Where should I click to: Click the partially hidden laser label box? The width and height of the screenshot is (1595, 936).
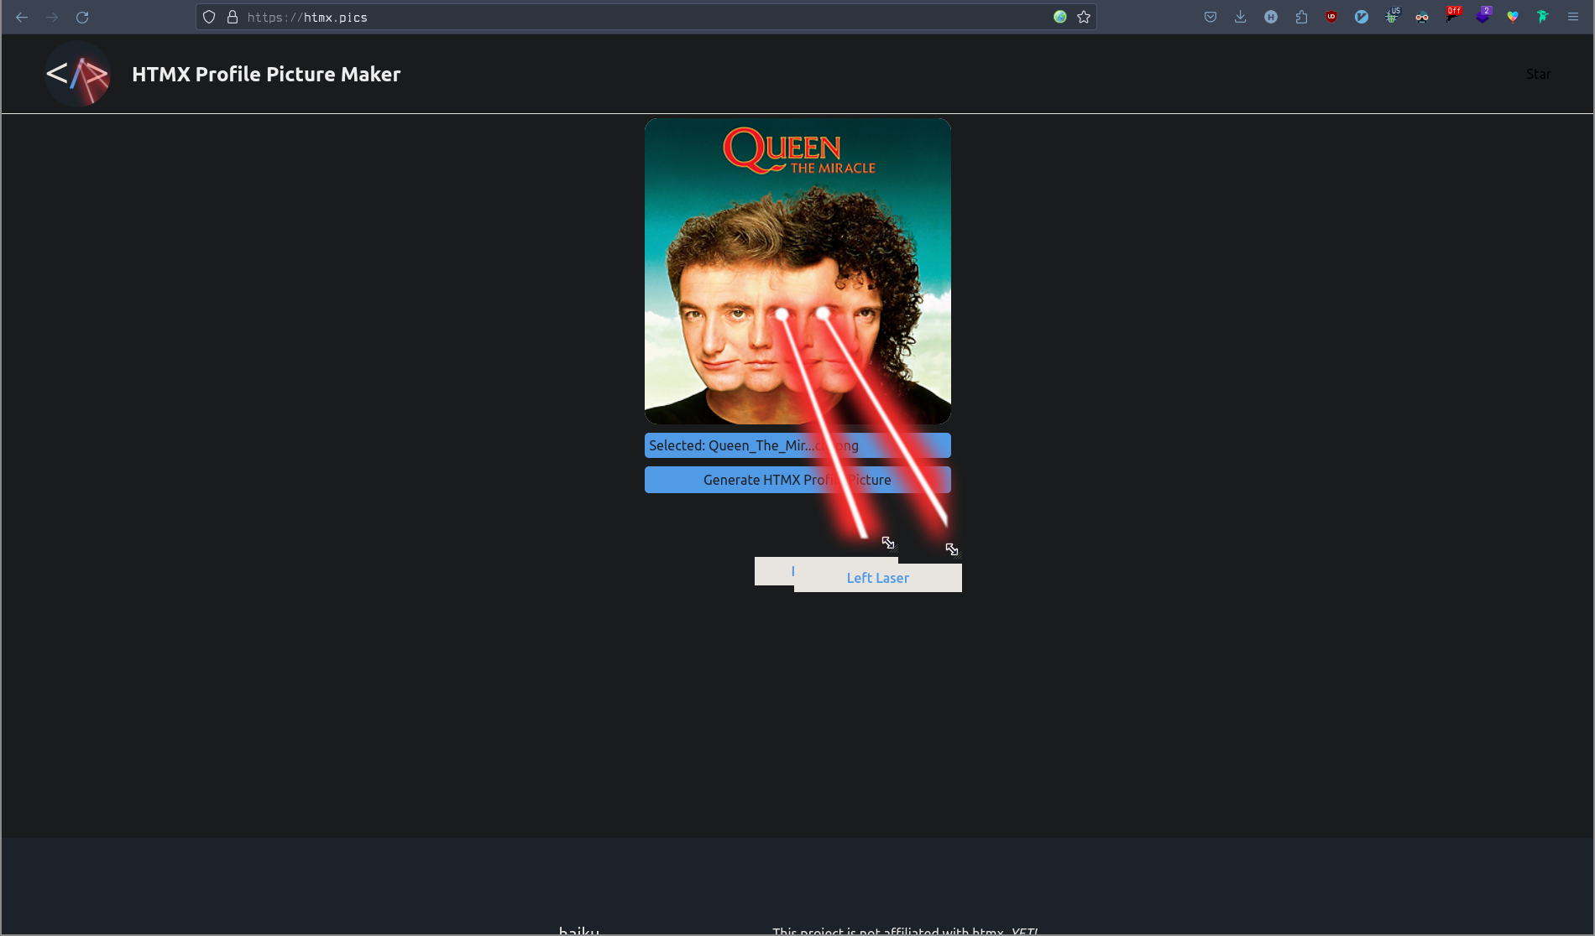point(774,571)
